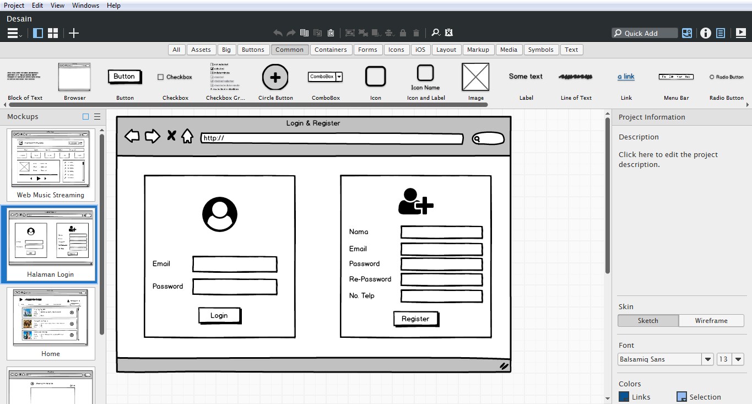
Task: Open the Links color swatch
Action: click(624, 397)
